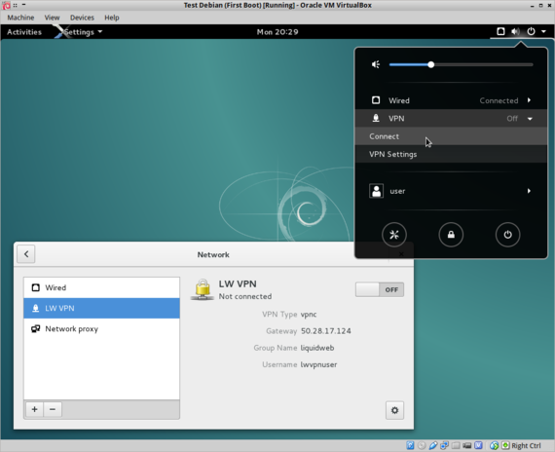The image size is (555, 452).
Task: Adjust the volume slider in the system menu
Action: click(x=462, y=65)
